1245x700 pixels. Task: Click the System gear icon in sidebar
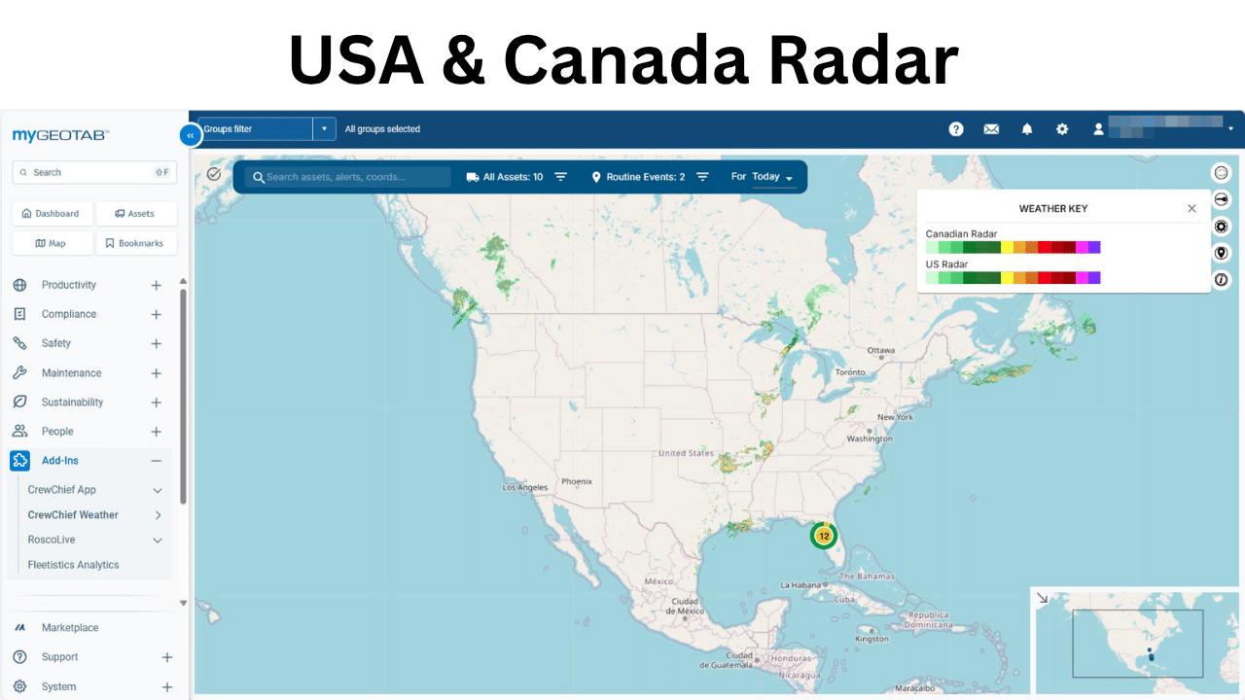point(19,686)
